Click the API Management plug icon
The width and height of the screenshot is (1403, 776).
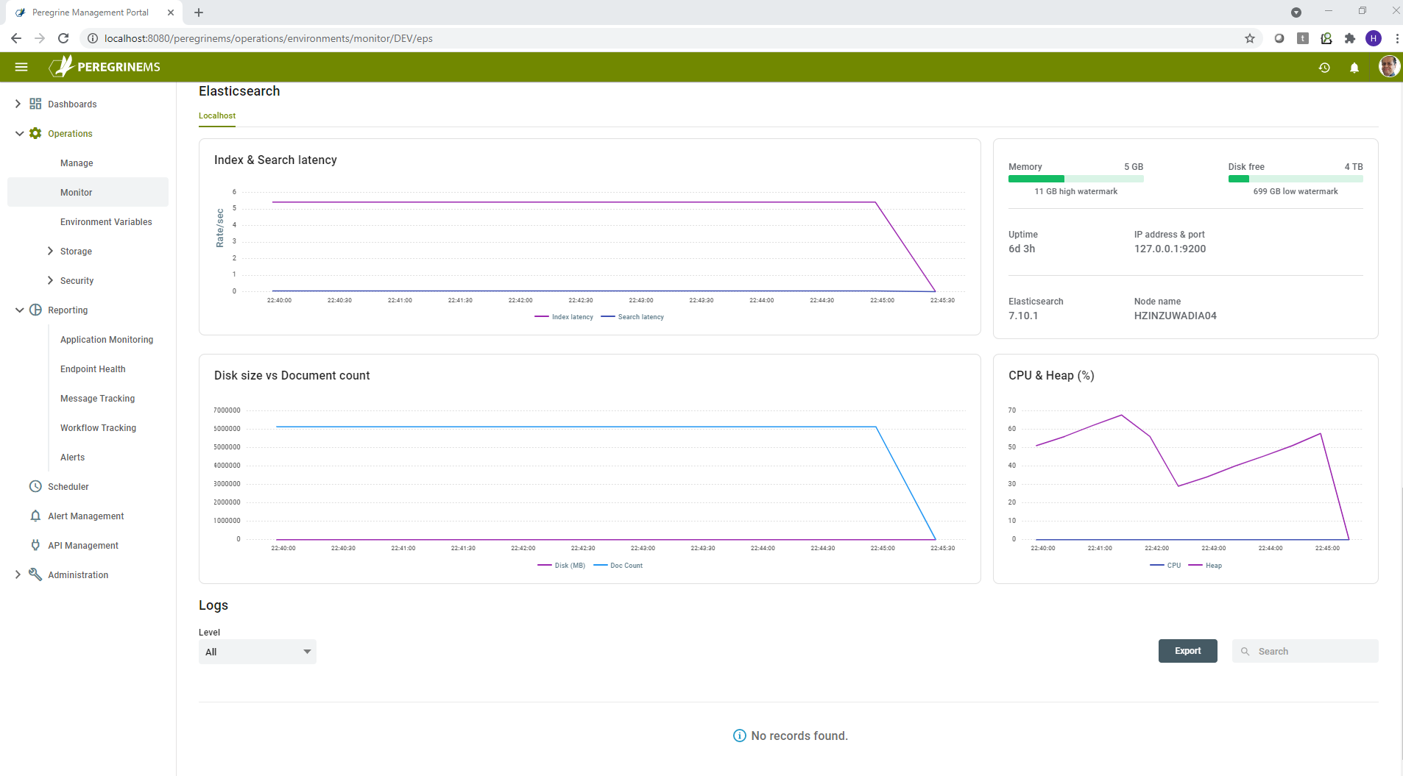[35, 545]
